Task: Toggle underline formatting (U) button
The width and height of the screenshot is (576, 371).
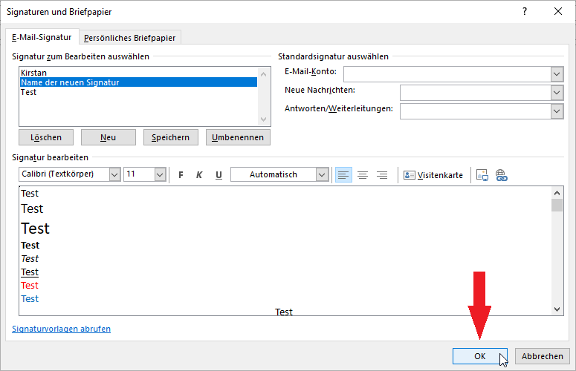Action: 219,175
